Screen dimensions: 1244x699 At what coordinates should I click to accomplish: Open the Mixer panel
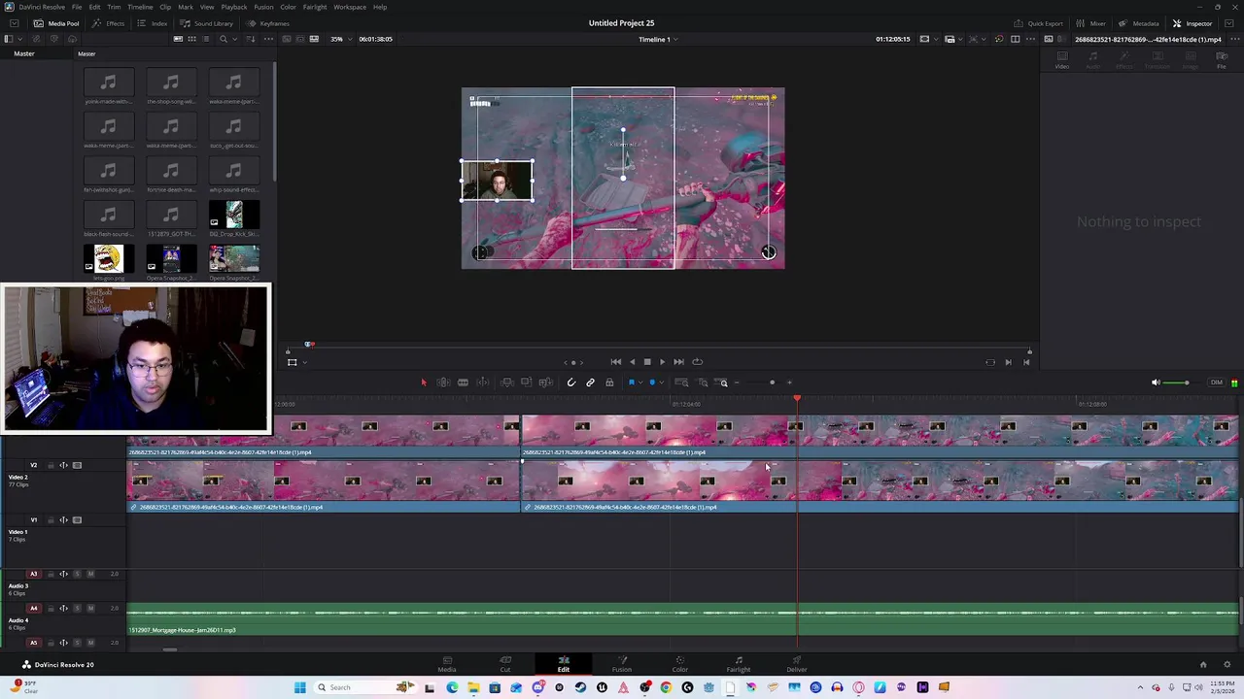[1091, 23]
